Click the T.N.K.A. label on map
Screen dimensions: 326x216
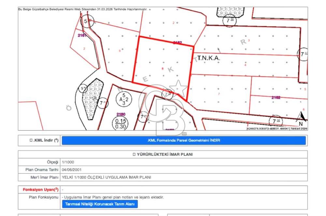[209, 58]
